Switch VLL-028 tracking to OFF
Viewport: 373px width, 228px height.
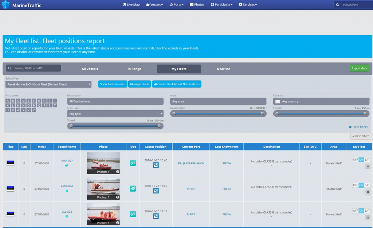[x=356, y=211]
